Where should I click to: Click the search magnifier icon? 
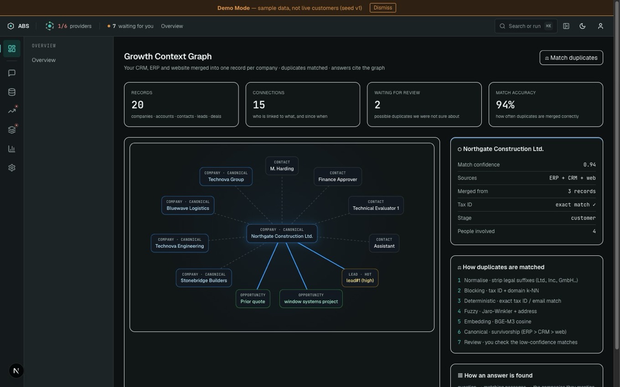(502, 26)
